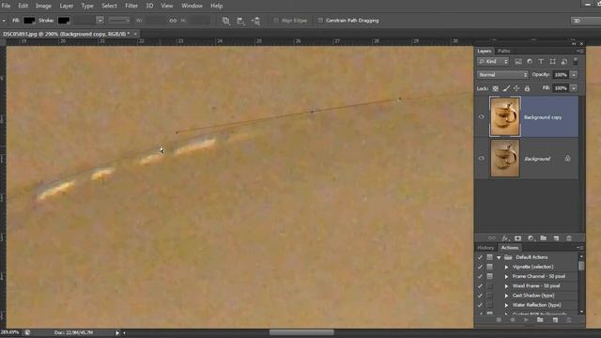Delete layer trash icon in Layers panel
This screenshot has width=601, height=338.
(x=569, y=238)
